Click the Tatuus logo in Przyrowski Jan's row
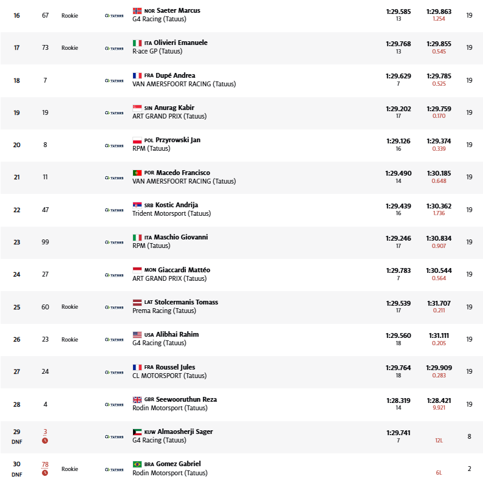 [114, 145]
